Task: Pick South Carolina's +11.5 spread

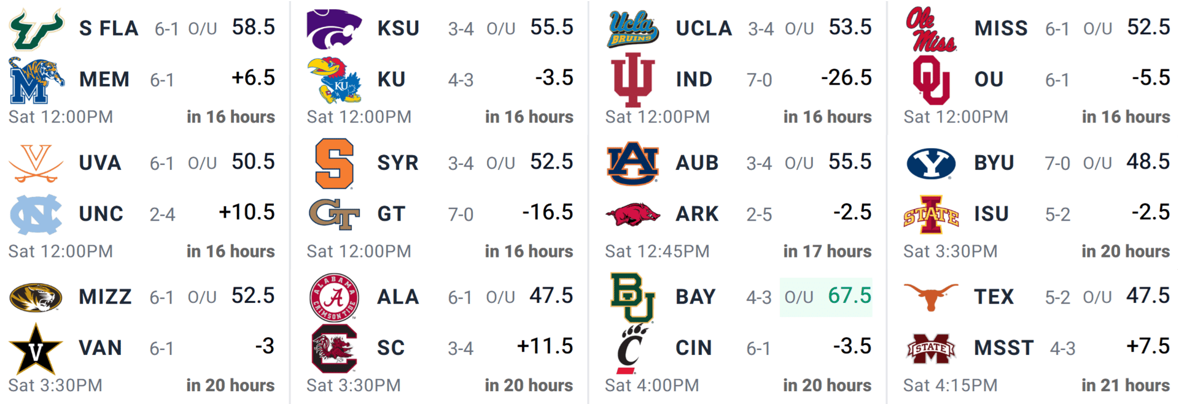Action: [x=545, y=346]
